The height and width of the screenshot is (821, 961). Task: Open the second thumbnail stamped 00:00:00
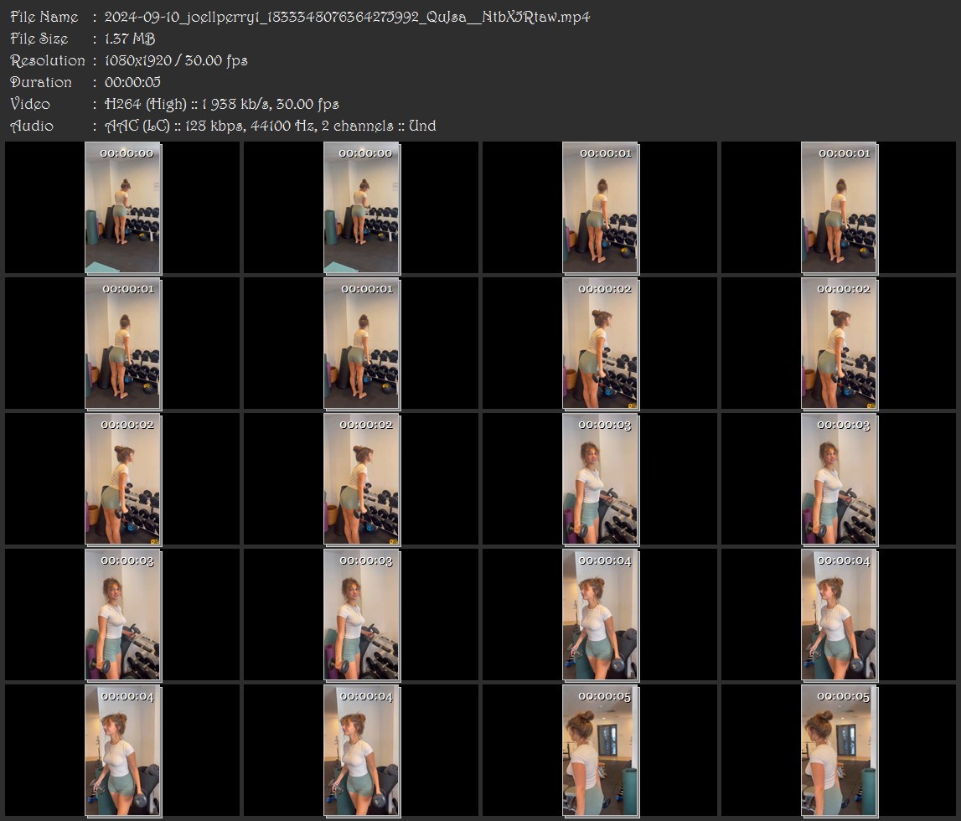(362, 208)
